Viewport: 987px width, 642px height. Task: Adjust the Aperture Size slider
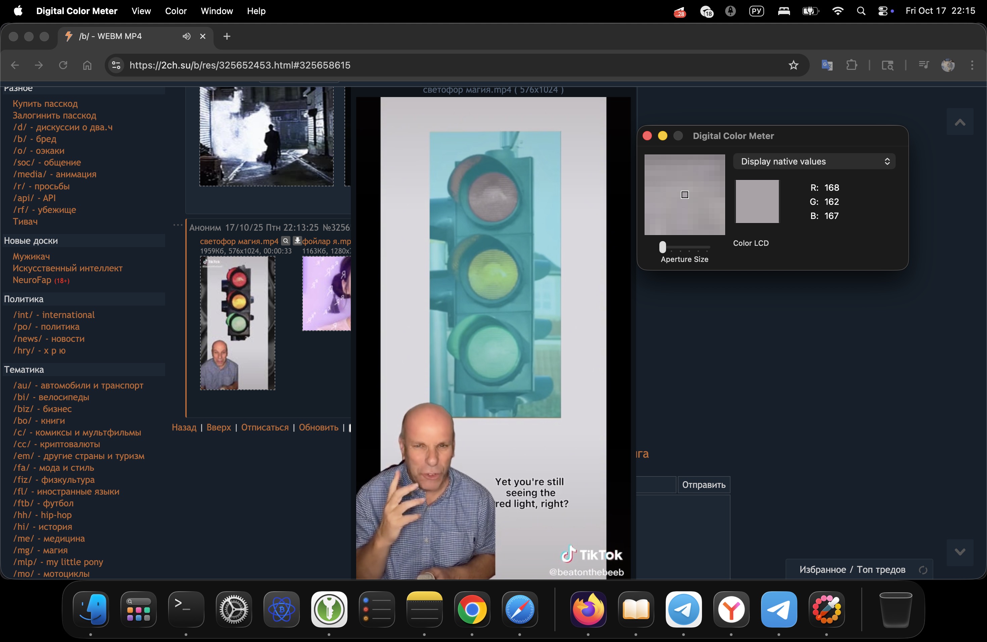point(663,247)
